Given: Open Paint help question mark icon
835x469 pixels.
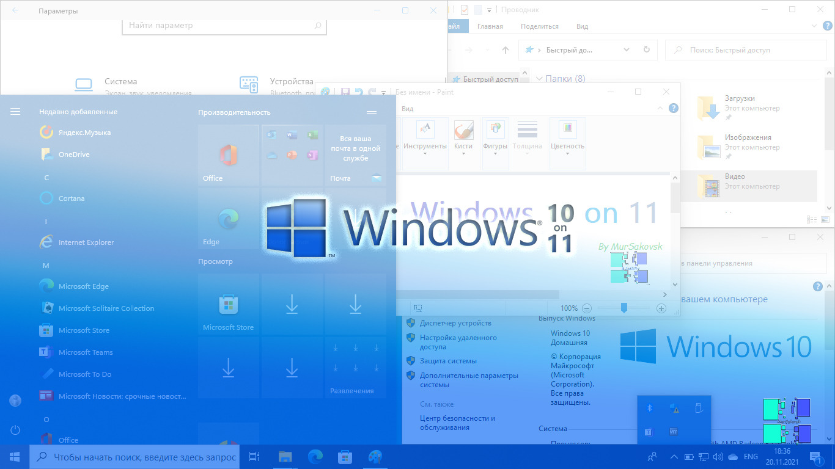Looking at the screenshot, I should pyautogui.click(x=673, y=109).
